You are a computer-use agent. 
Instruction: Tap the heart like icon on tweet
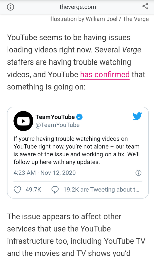click(x=17, y=190)
